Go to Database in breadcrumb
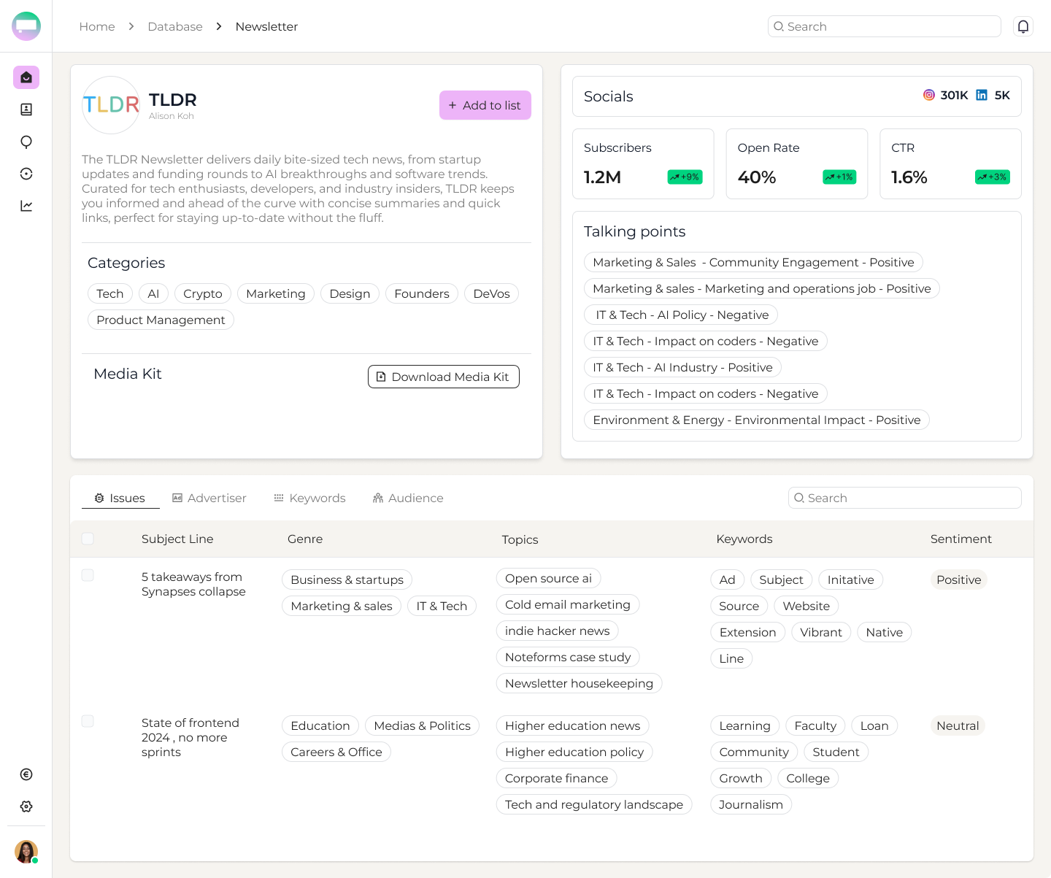 click(x=175, y=26)
